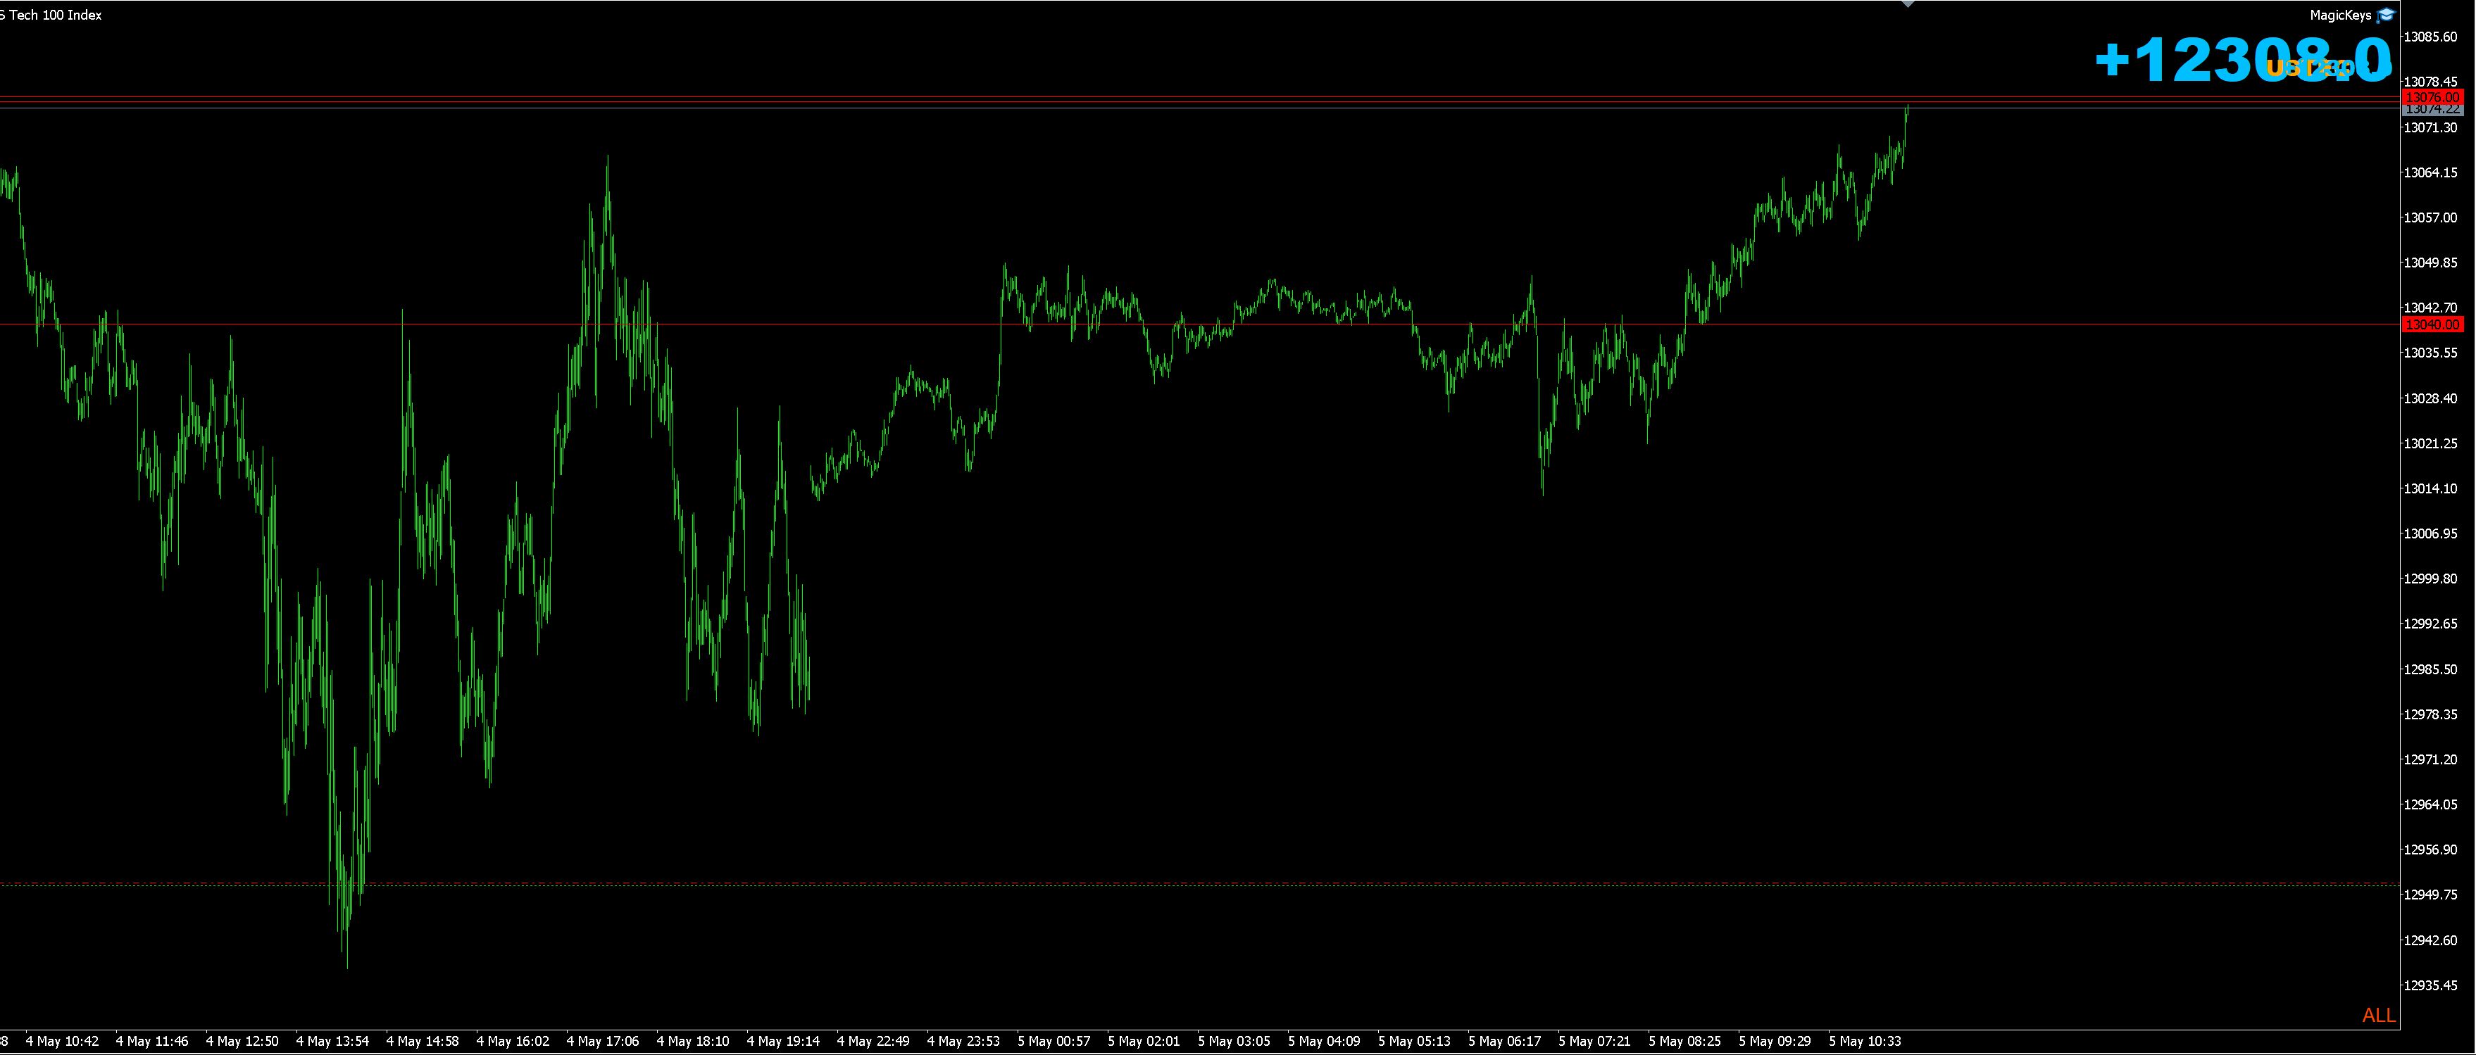
Task: Click the 5 May 06:17 time axis label
Action: (x=1504, y=1042)
